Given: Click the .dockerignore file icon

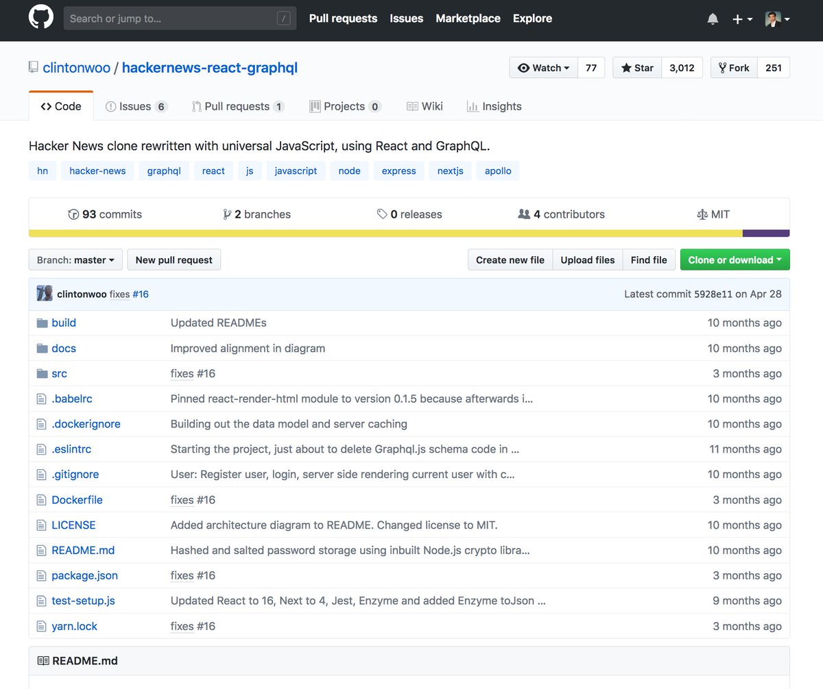Looking at the screenshot, I should 41,424.
